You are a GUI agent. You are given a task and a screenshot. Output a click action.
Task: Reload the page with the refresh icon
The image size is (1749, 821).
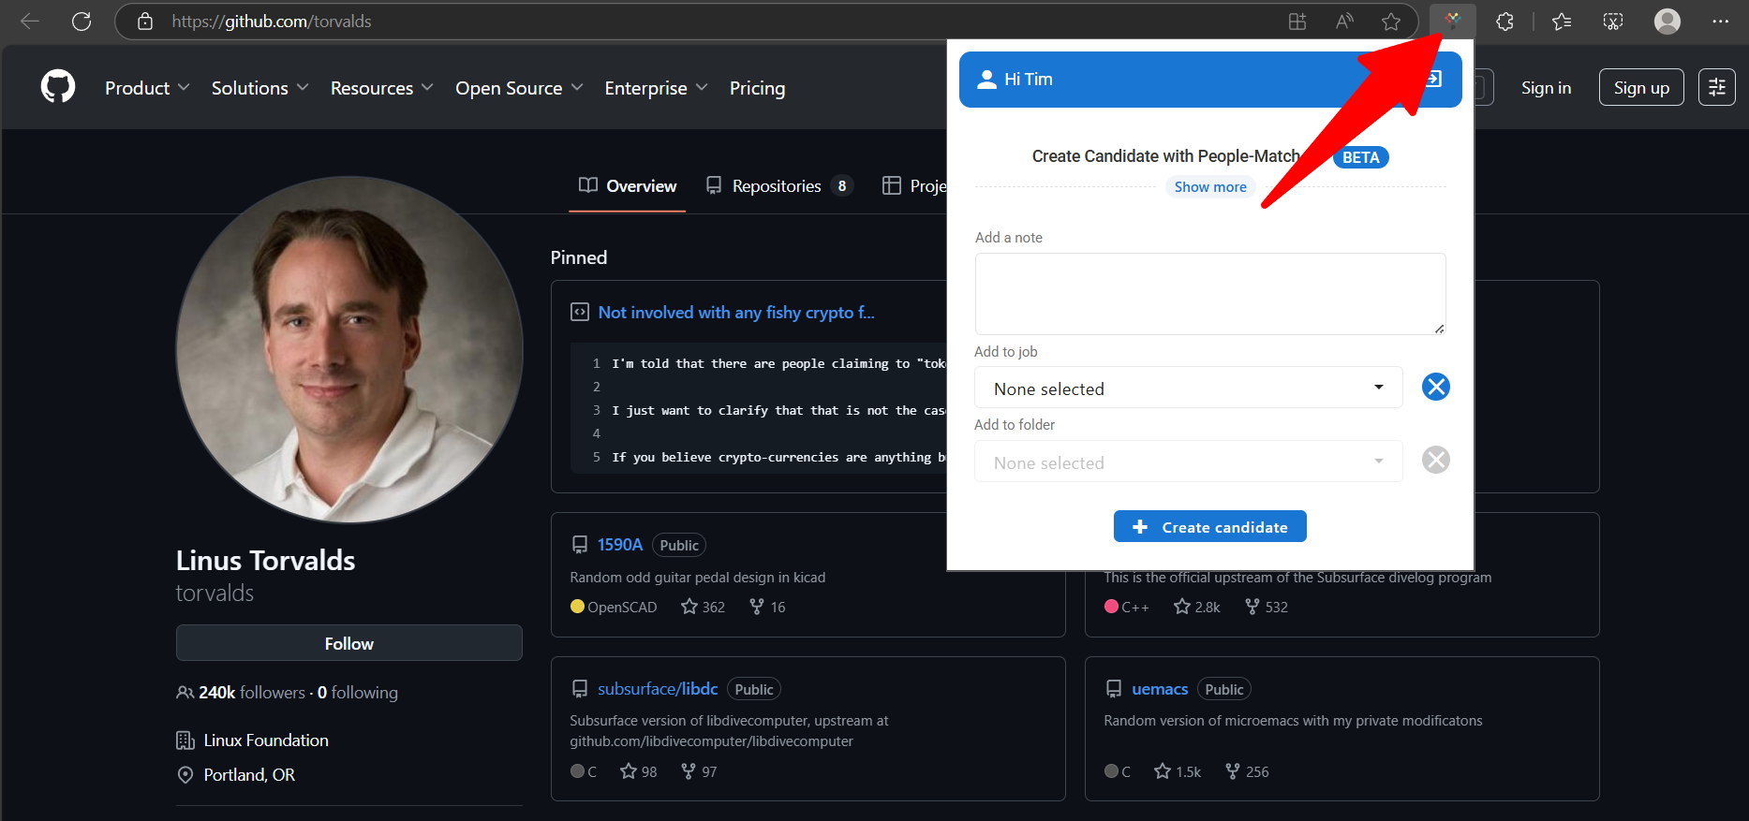pos(82,22)
